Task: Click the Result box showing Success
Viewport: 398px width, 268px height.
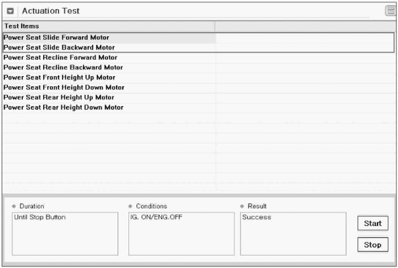Action: click(x=293, y=234)
